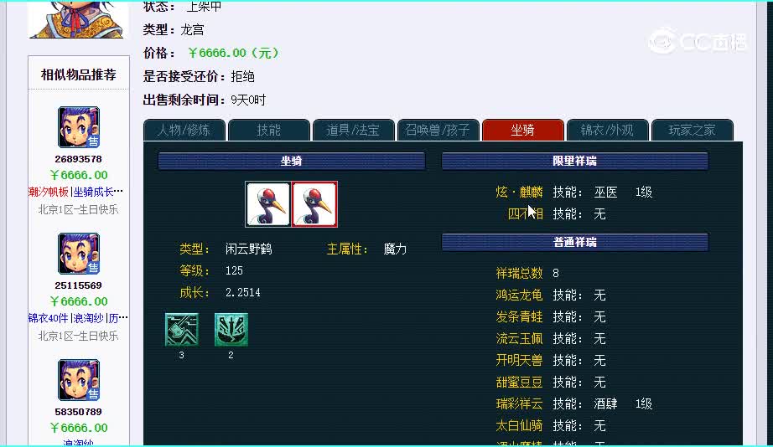Select the first crane mount icon
This screenshot has width=773, height=447.
coord(267,204)
